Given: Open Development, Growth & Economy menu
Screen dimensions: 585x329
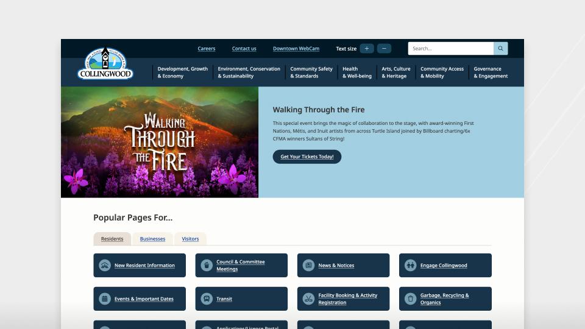Looking at the screenshot, I should [182, 73].
